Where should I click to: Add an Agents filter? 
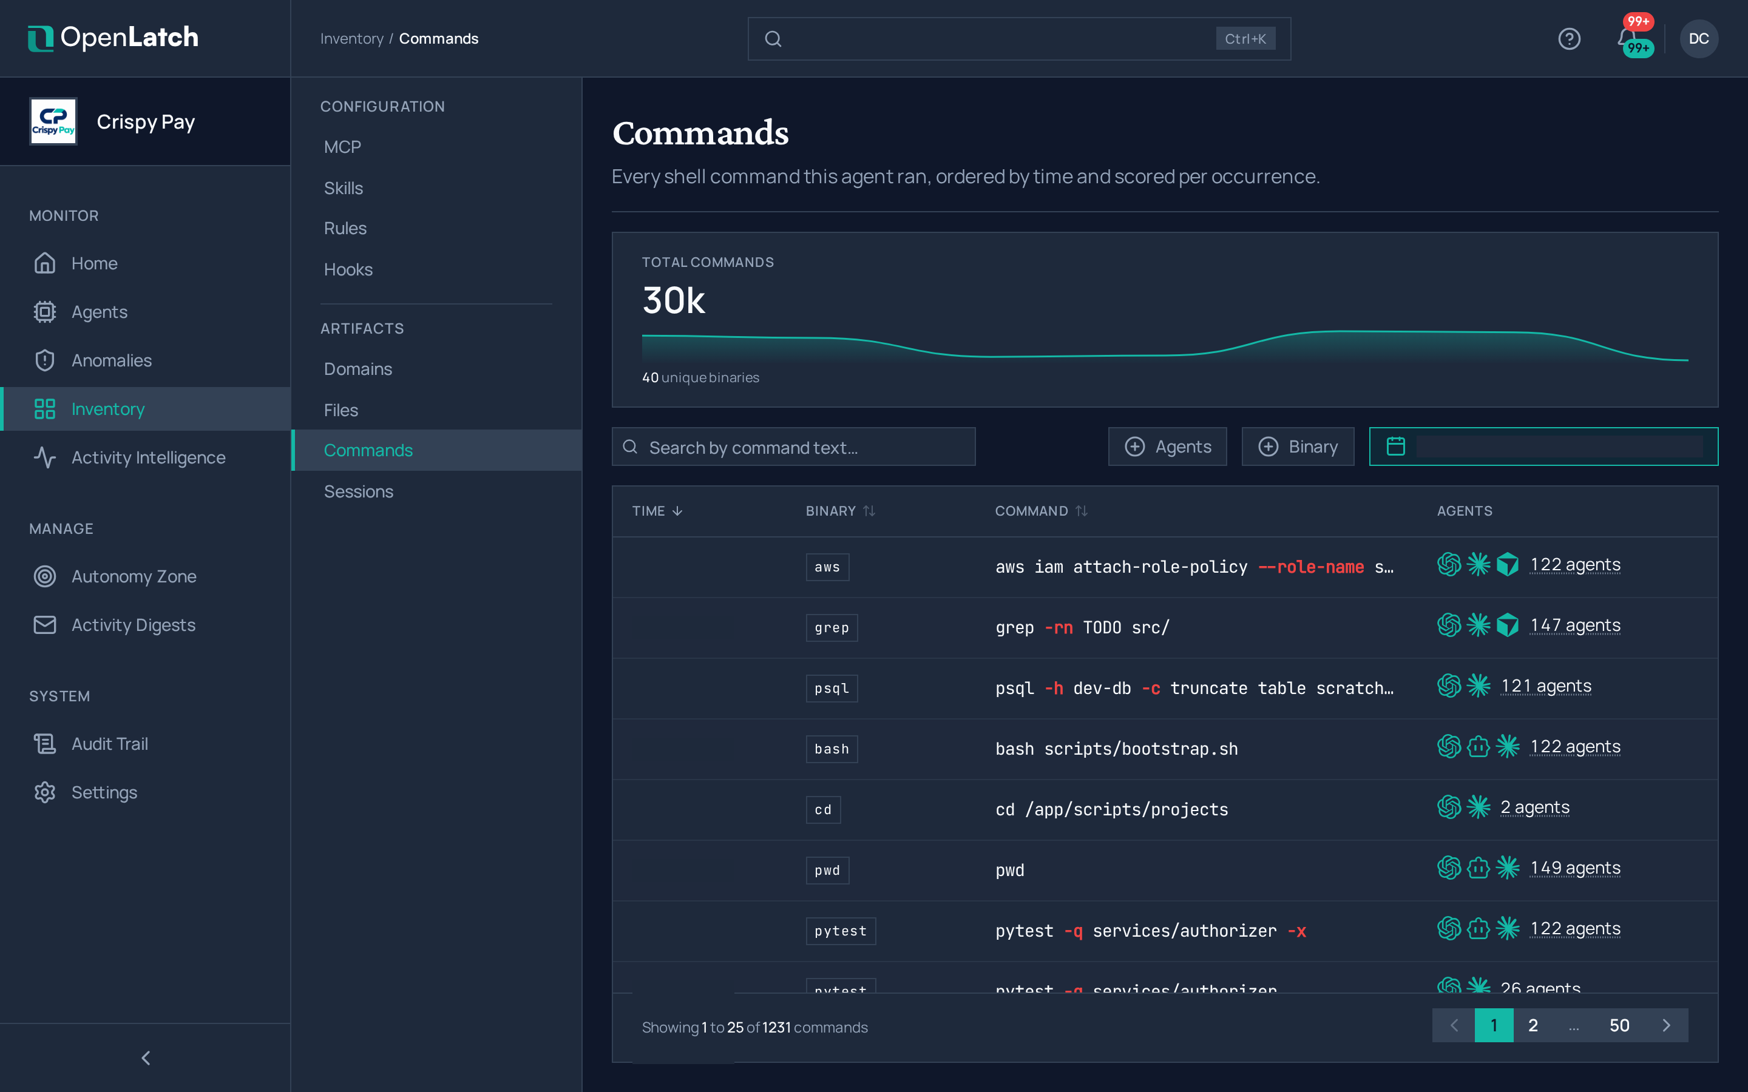1167,447
